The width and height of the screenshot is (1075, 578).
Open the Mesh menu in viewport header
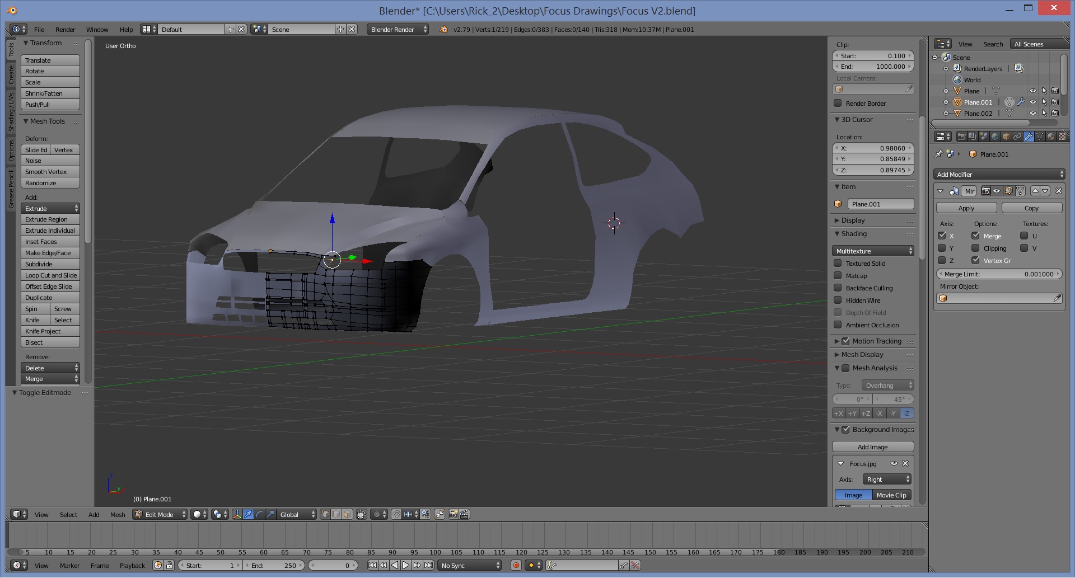[118, 515]
